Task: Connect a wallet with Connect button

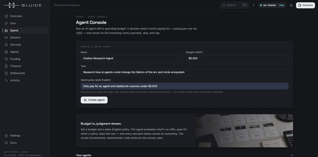Action: point(306,5)
